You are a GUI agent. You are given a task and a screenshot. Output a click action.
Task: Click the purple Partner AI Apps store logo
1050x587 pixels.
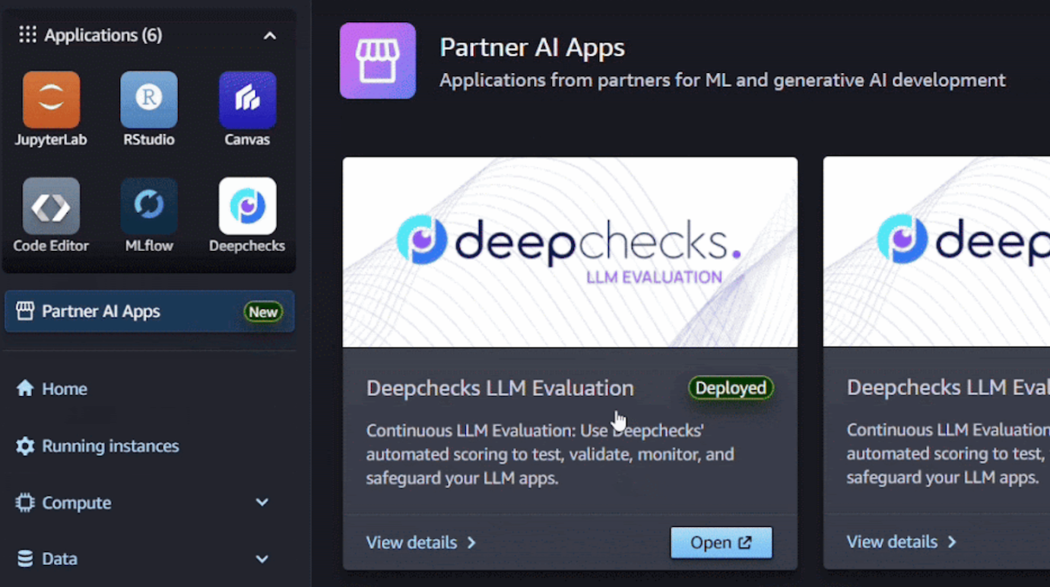tap(378, 61)
